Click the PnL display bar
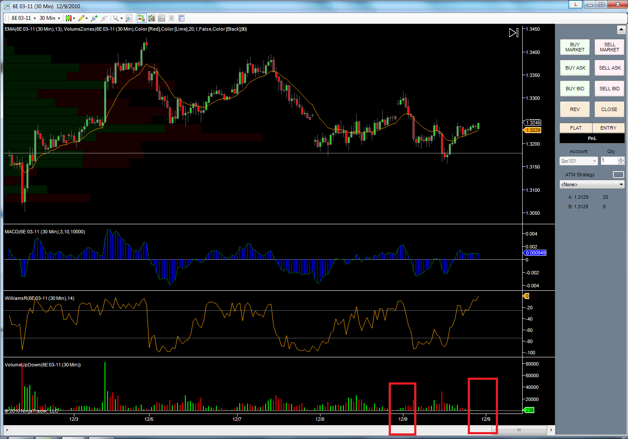Viewport: 628px width, 439px height. (x=592, y=138)
